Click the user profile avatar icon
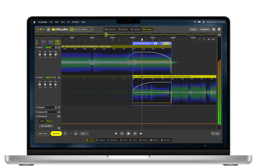This screenshot has width=257, height=167. [219, 29]
